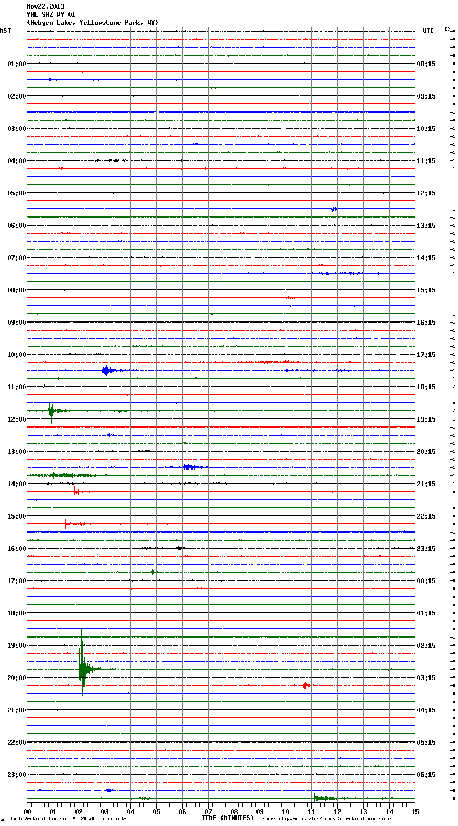Click the green seismic burst on 11:45 trace
Image resolution: width=458 pixels, height=826 pixels.
point(52,411)
